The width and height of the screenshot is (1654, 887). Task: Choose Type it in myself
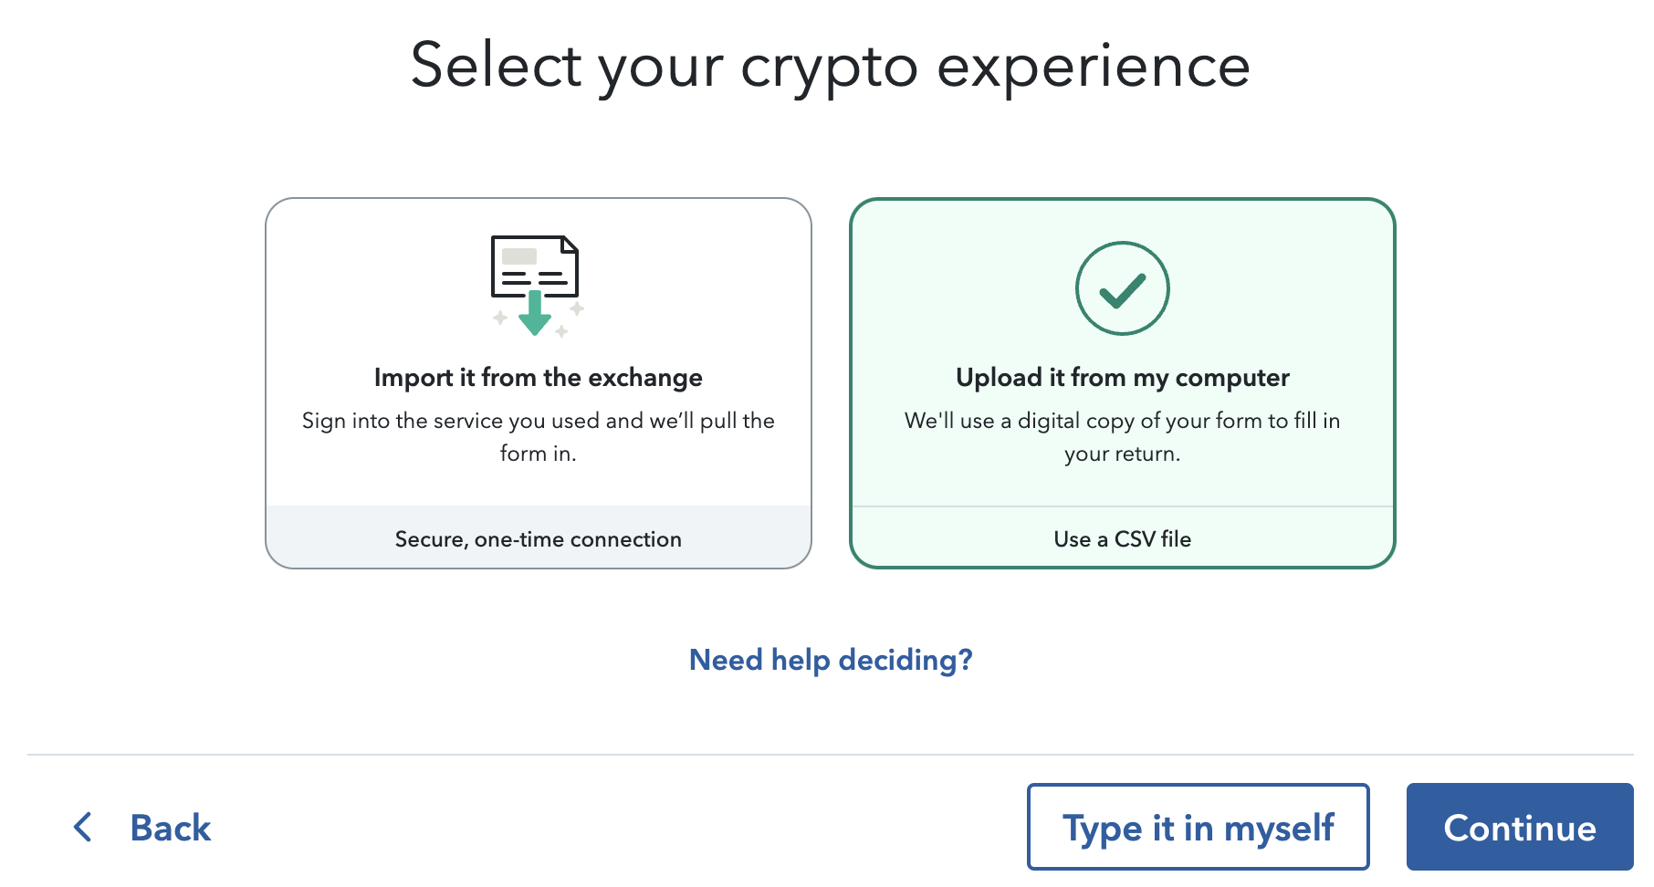[x=1198, y=827]
